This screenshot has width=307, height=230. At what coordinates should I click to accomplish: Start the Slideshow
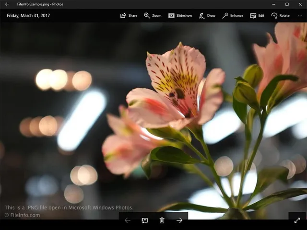coord(180,15)
